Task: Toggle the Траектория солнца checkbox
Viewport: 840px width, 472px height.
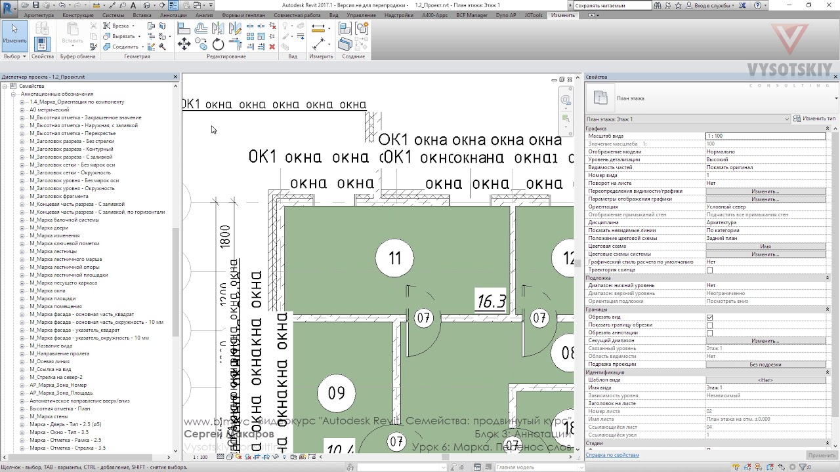Action: [709, 270]
